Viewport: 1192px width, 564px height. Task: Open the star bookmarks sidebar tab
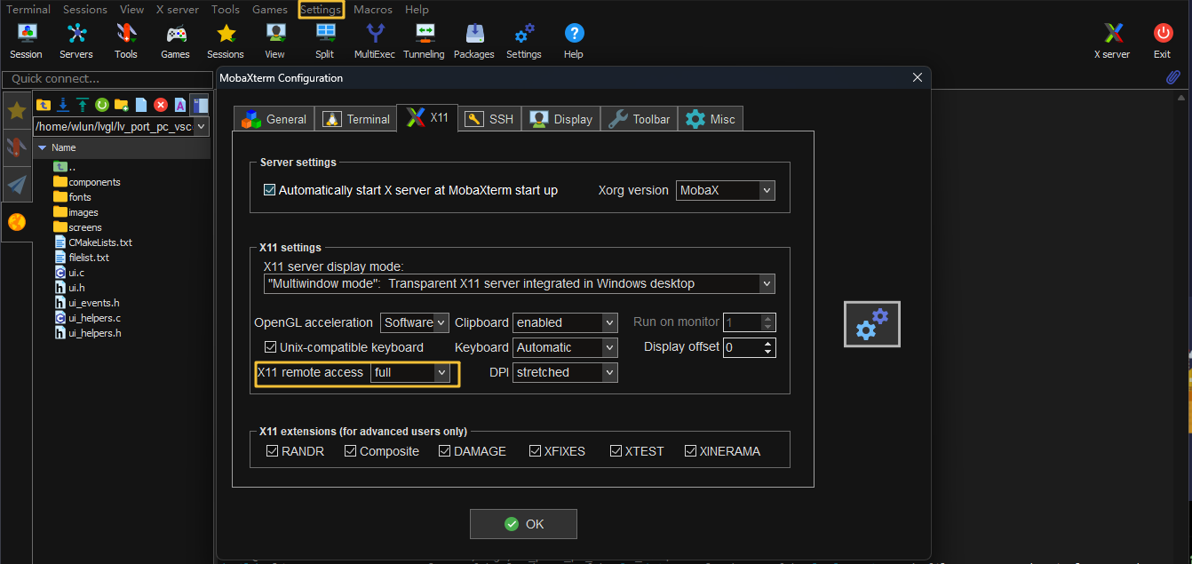tap(16, 110)
